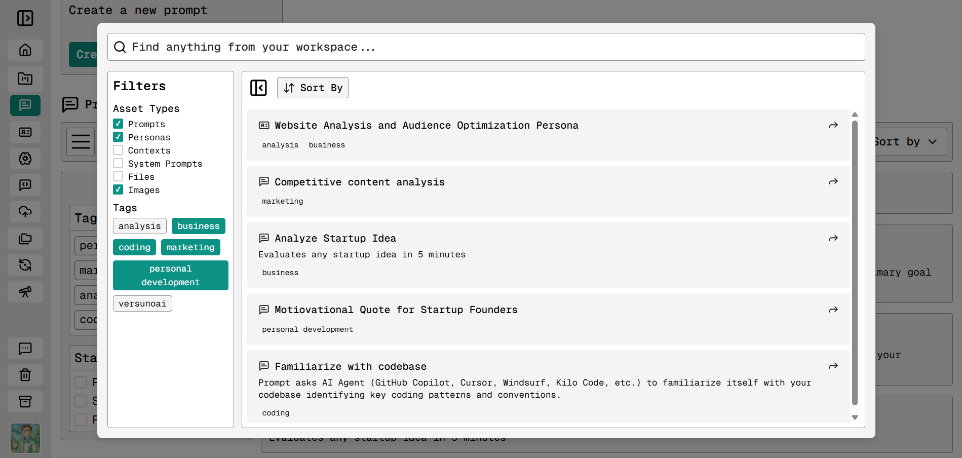Click the workspace search field

click(x=456, y=47)
